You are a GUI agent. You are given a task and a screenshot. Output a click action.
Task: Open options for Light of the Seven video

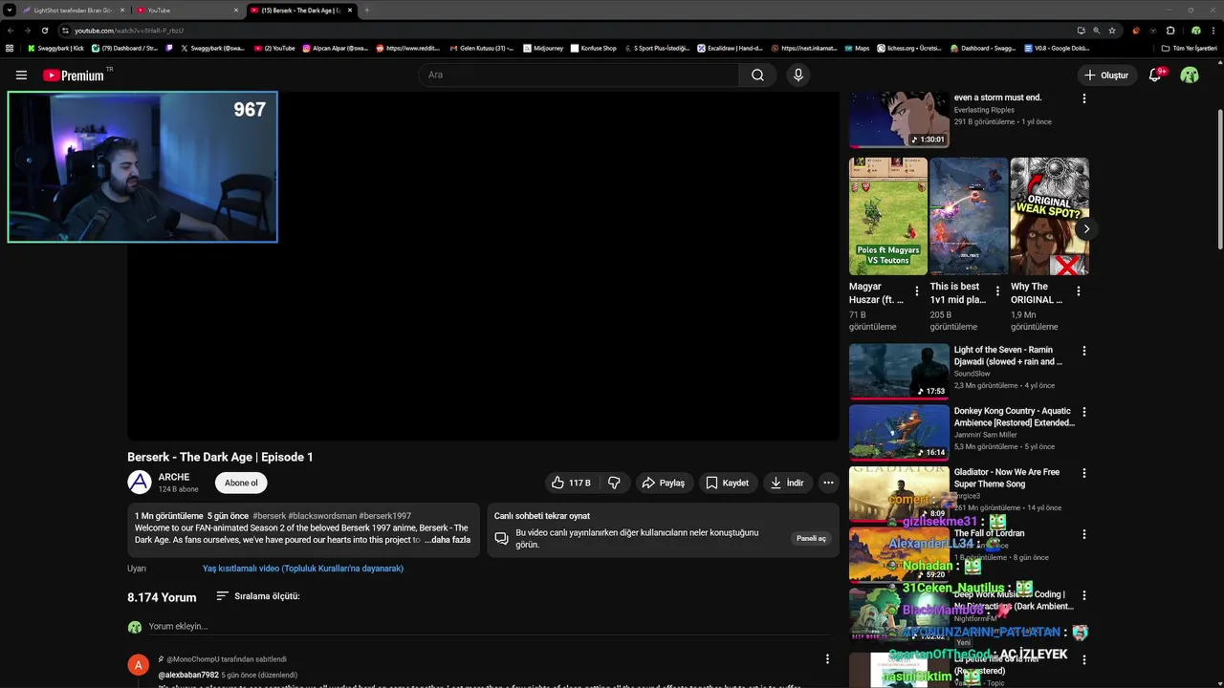(1083, 351)
